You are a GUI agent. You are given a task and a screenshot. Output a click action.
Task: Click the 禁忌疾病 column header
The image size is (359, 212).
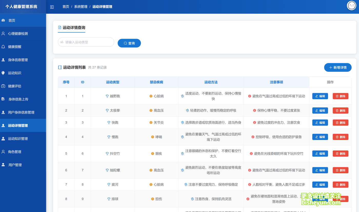point(156,82)
